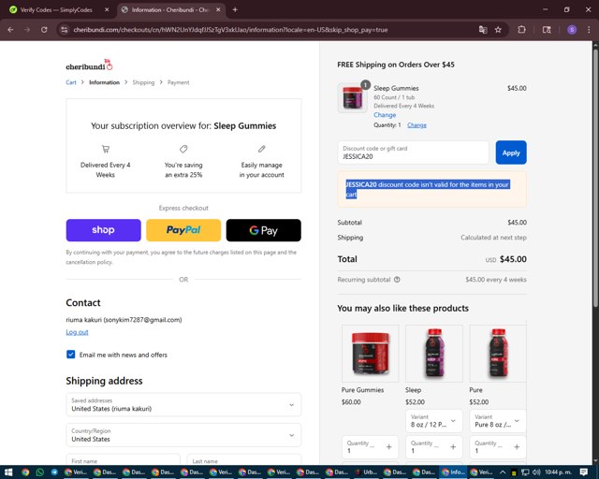Viewport: 599px width, 479px height.
Task: Open a new browser tab
Action: [235, 9]
